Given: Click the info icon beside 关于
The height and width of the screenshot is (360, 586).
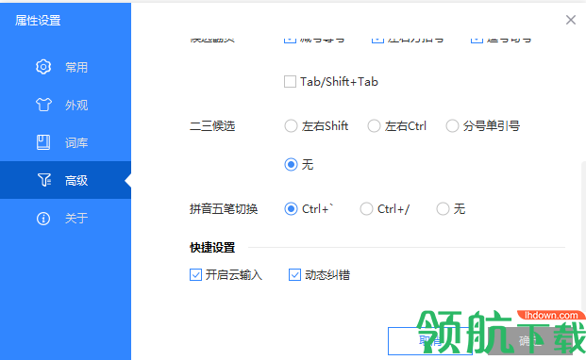Looking at the screenshot, I should (x=43, y=219).
